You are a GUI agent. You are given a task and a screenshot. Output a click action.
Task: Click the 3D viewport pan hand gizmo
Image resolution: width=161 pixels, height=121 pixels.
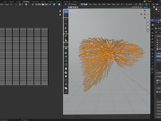[148, 24]
